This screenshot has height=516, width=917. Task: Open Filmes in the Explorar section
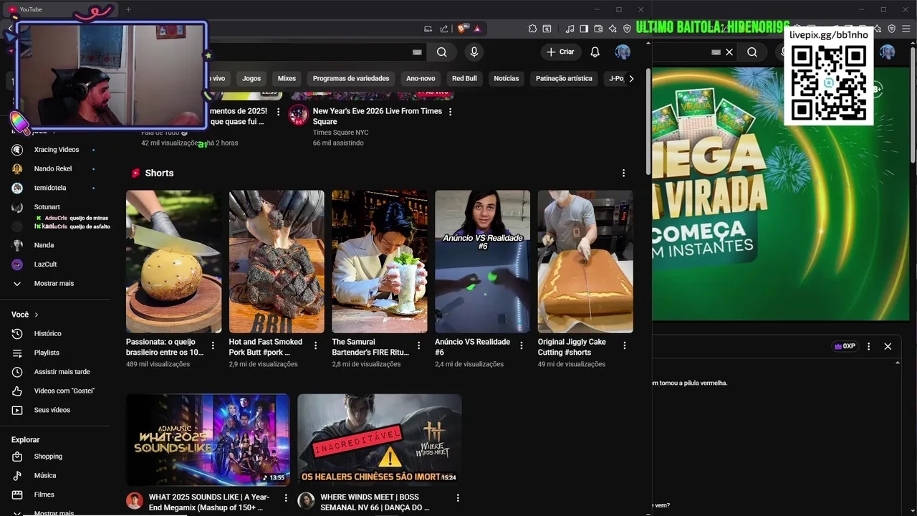click(x=44, y=494)
